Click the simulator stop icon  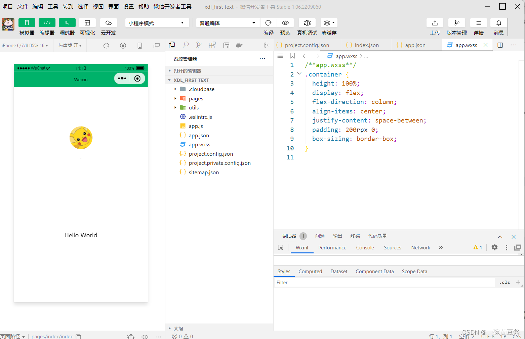coord(123,45)
